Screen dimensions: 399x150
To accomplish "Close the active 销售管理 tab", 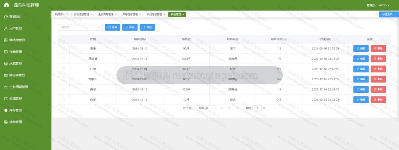I will coord(184,14).
